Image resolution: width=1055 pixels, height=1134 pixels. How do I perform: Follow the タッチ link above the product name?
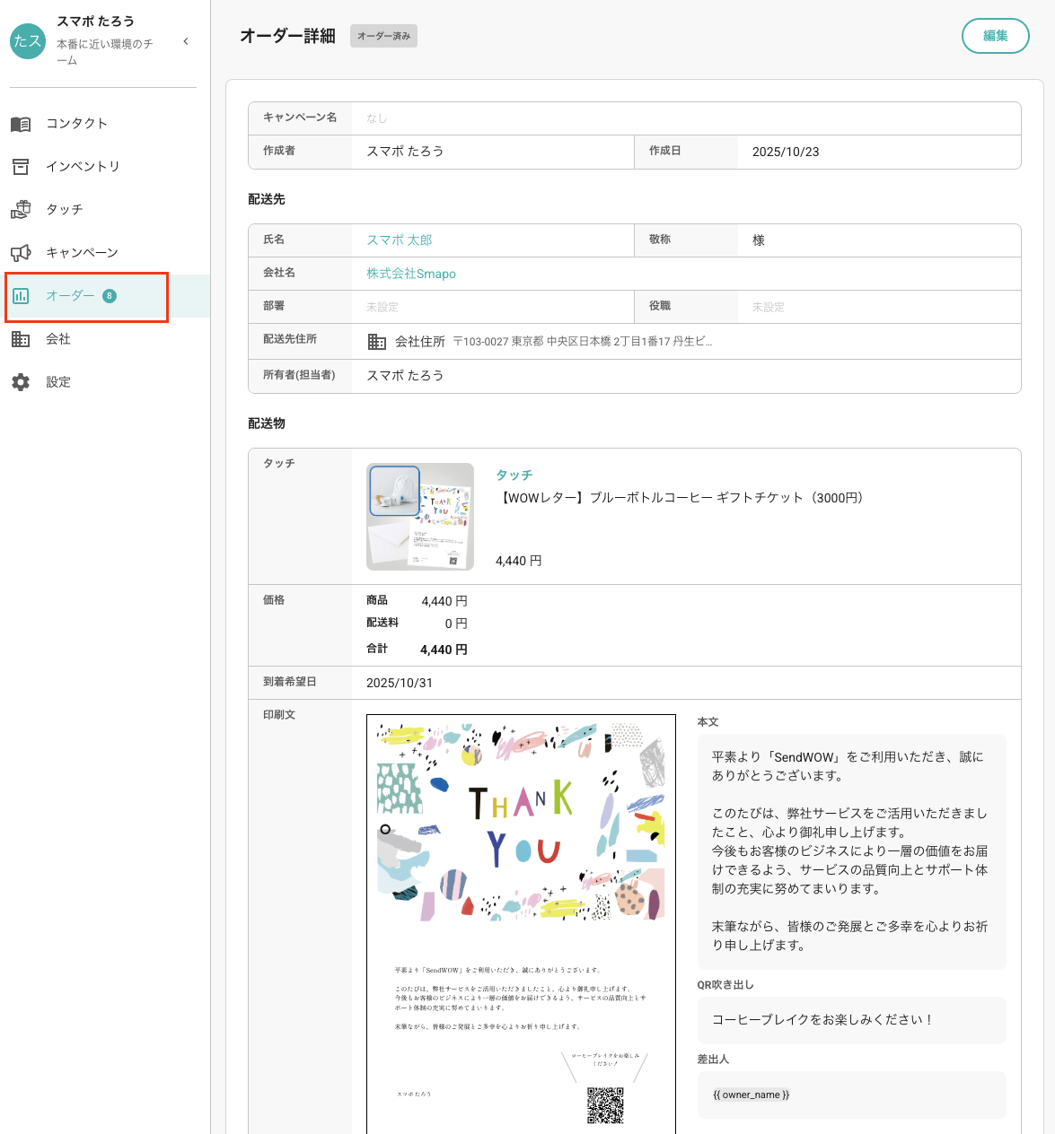[x=514, y=475]
